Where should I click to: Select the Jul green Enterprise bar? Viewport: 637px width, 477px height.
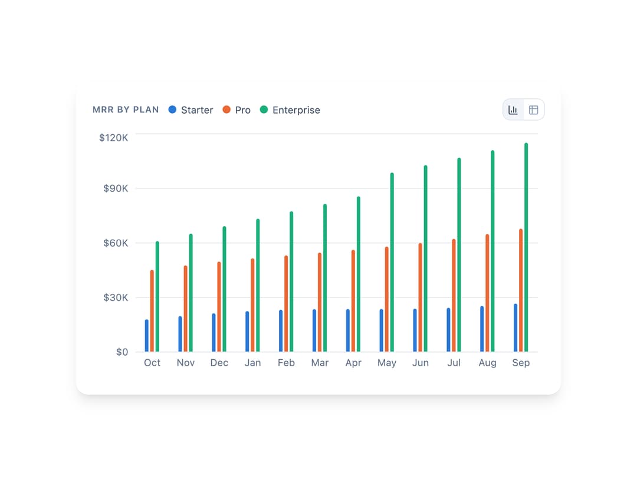click(x=459, y=255)
